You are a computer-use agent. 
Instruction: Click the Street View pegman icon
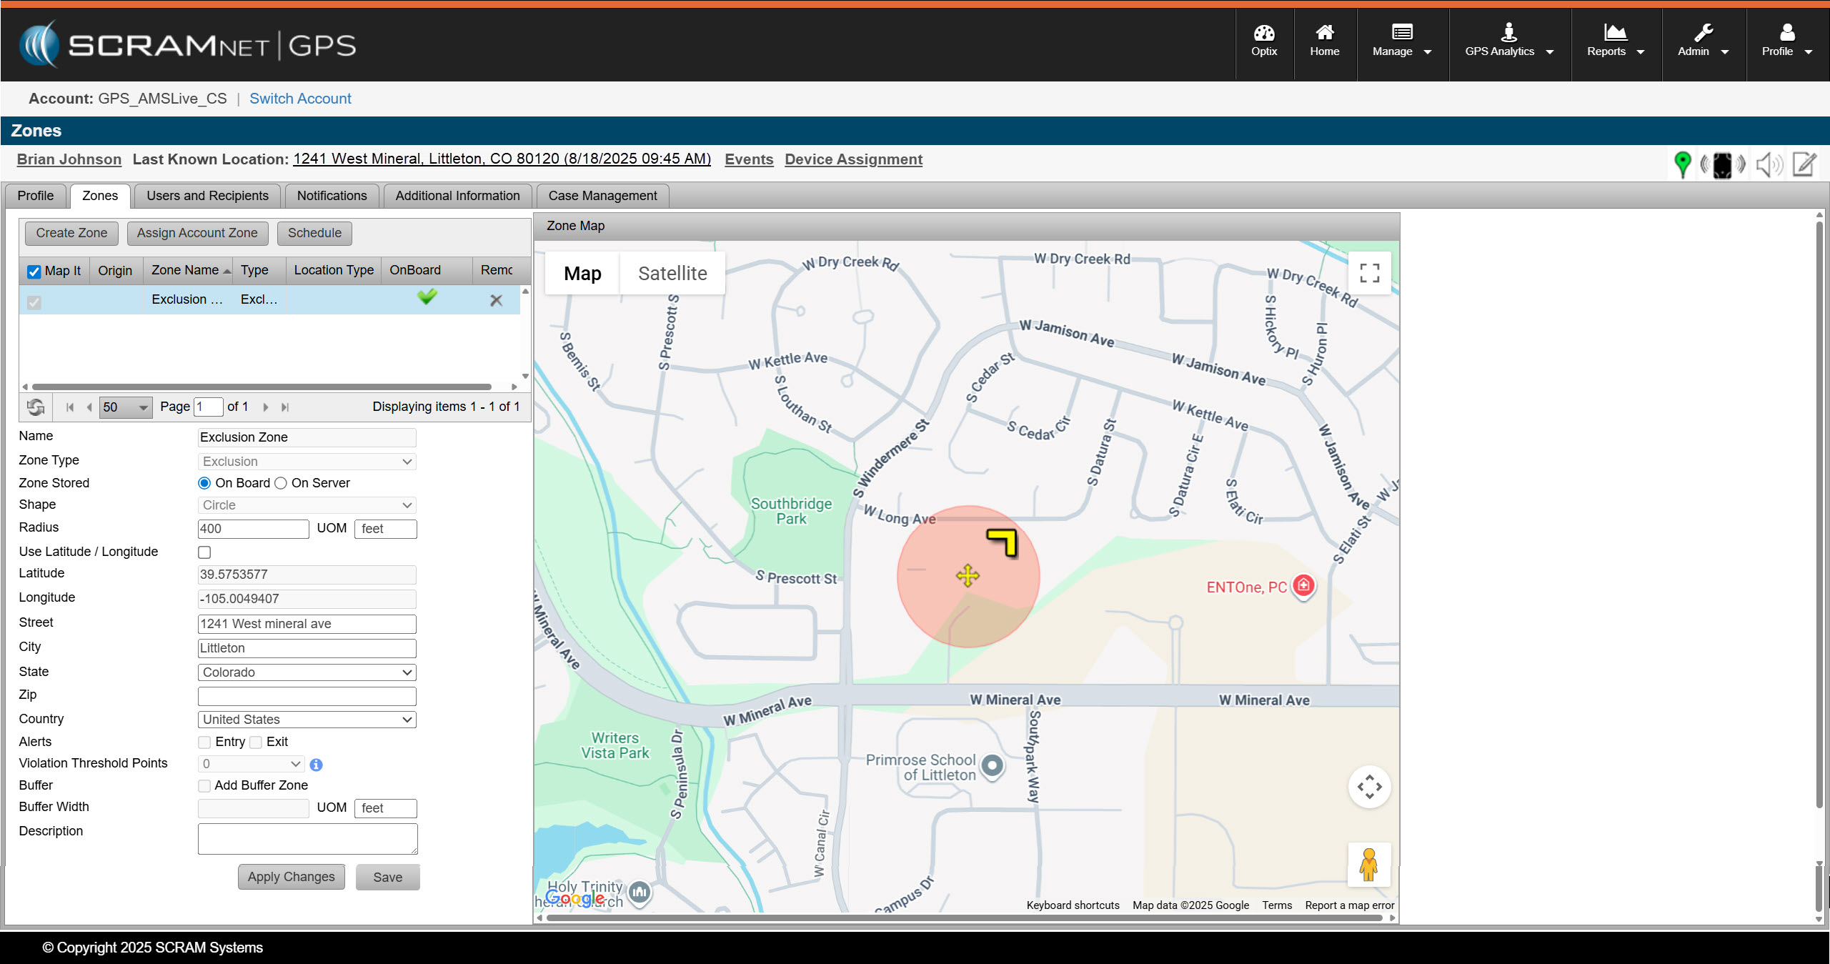[x=1368, y=865]
